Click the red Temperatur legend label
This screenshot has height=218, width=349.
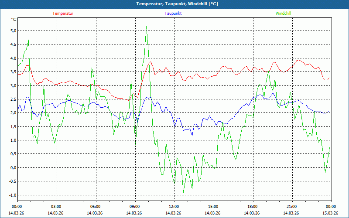click(x=63, y=14)
